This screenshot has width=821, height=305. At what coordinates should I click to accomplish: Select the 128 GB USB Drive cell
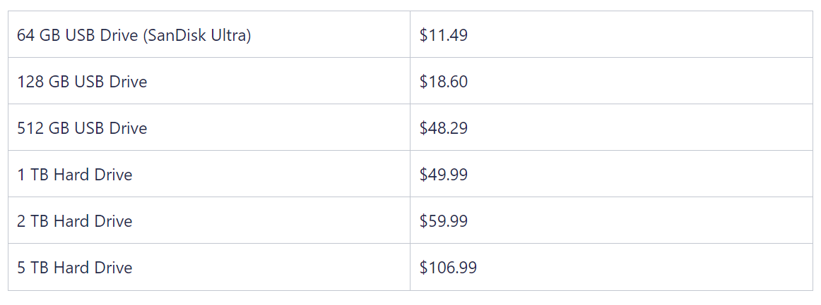click(209, 81)
